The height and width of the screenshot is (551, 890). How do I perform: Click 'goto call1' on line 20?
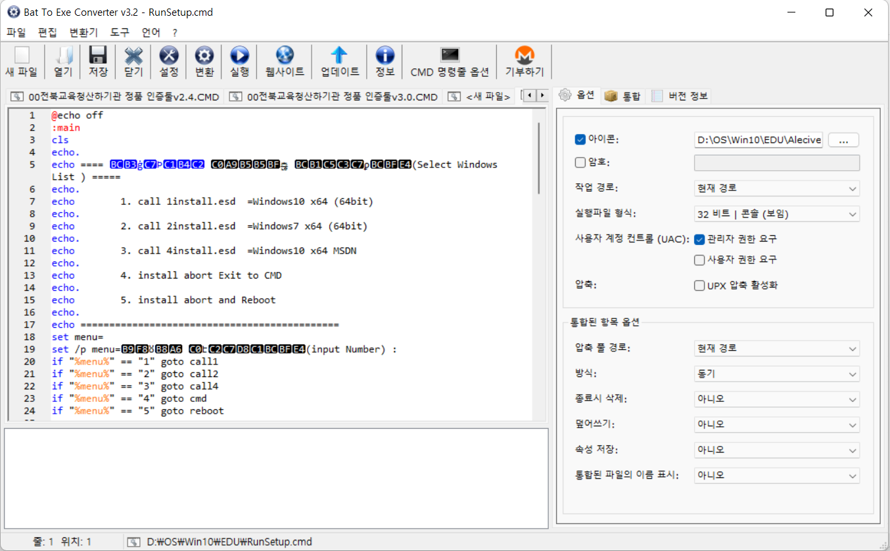pyautogui.click(x=189, y=362)
